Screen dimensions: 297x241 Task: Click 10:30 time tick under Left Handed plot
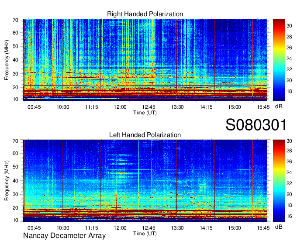(x=63, y=228)
